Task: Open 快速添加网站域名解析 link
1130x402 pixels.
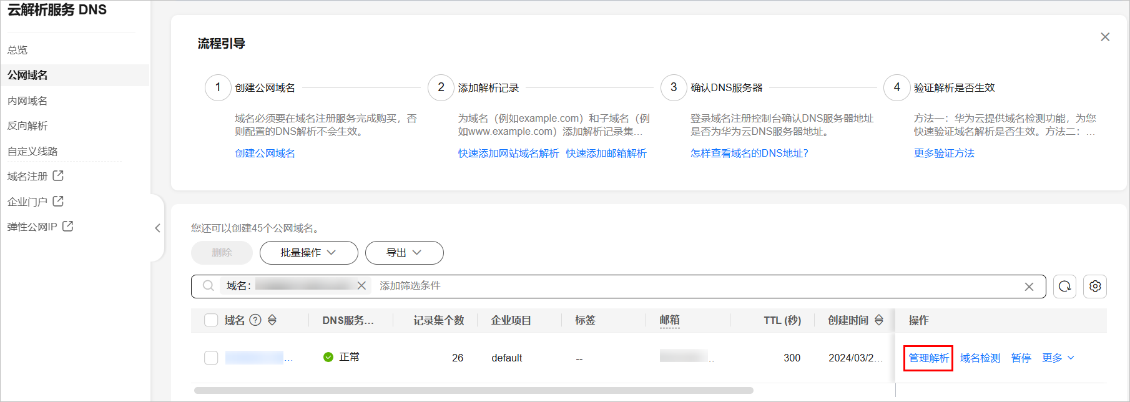Action: pyautogui.click(x=508, y=154)
